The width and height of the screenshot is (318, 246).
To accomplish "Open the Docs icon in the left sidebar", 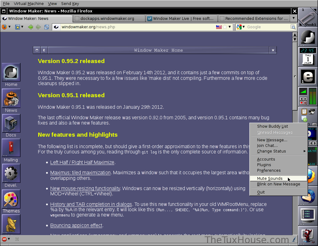I will coord(11,123).
